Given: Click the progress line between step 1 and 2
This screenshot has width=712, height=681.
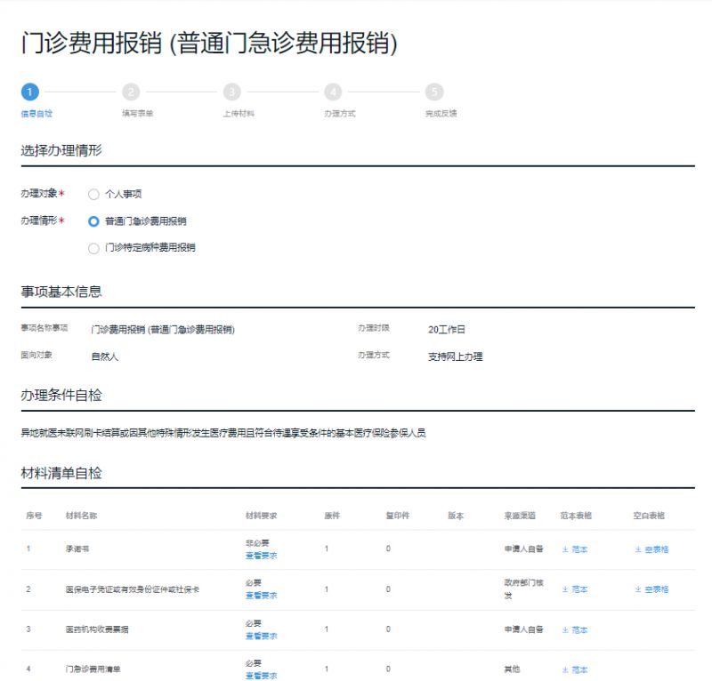Looking at the screenshot, I should click(80, 92).
